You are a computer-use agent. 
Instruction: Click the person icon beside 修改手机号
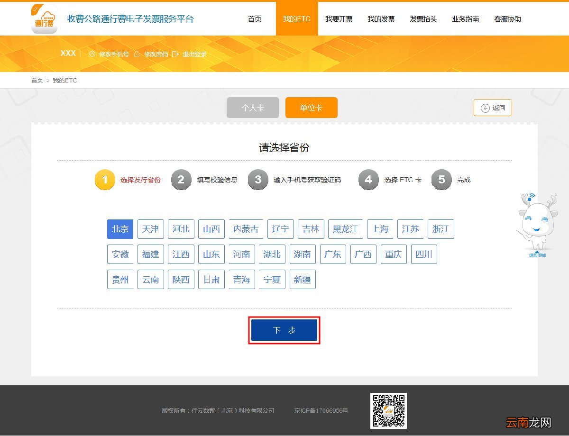pos(92,54)
